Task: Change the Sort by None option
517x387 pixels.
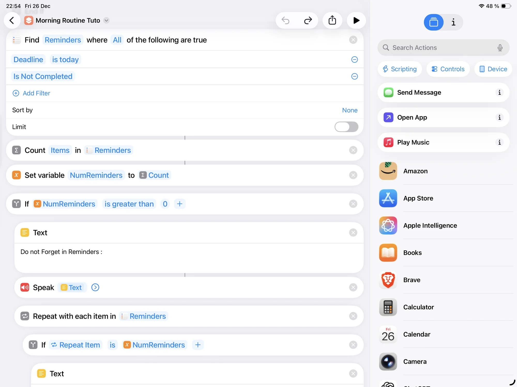Action: click(349, 110)
